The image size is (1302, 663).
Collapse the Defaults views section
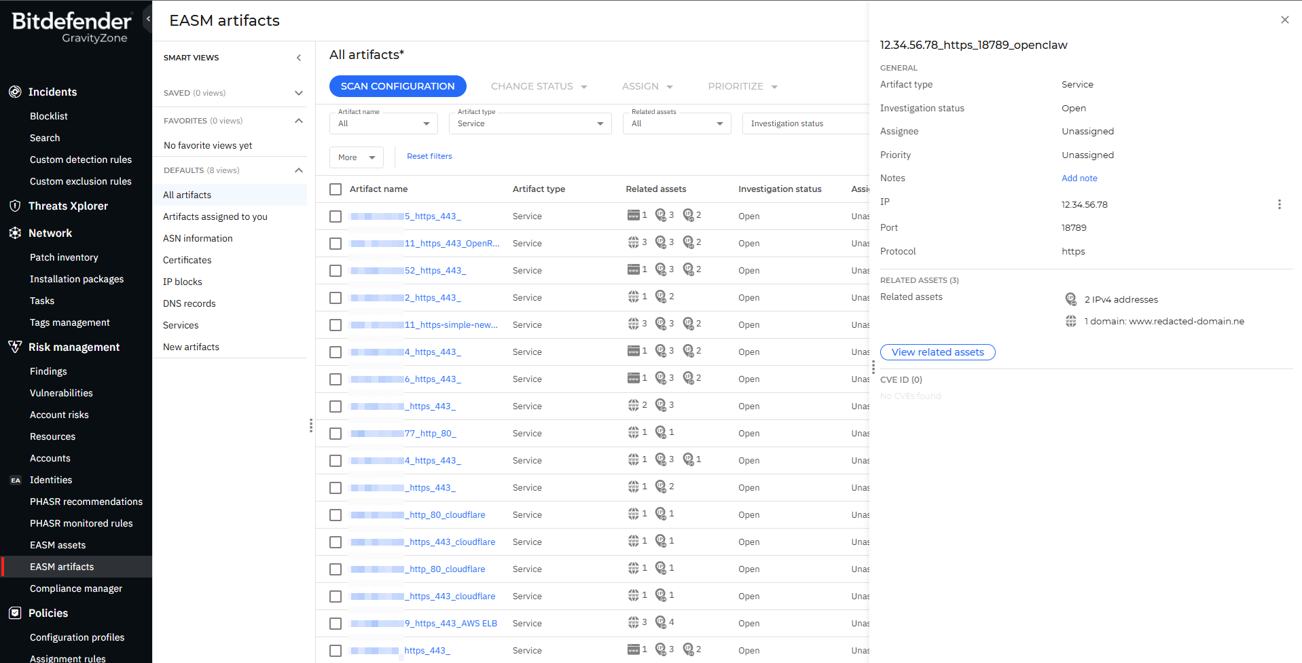point(298,170)
